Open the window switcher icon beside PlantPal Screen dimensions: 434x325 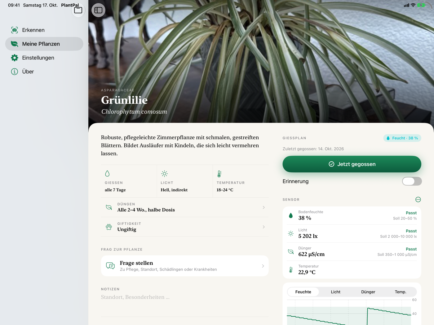click(78, 10)
